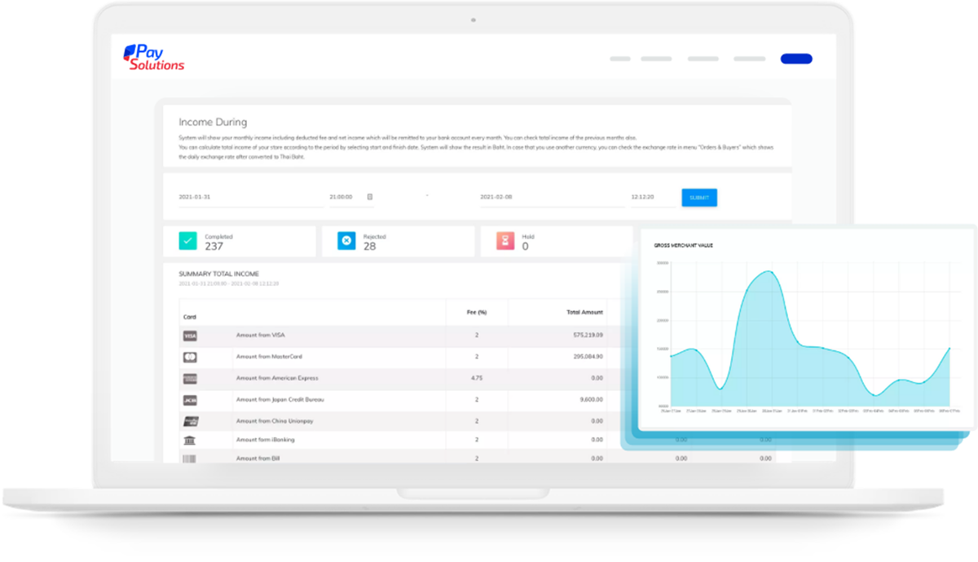Click the JCB card icon

point(190,400)
